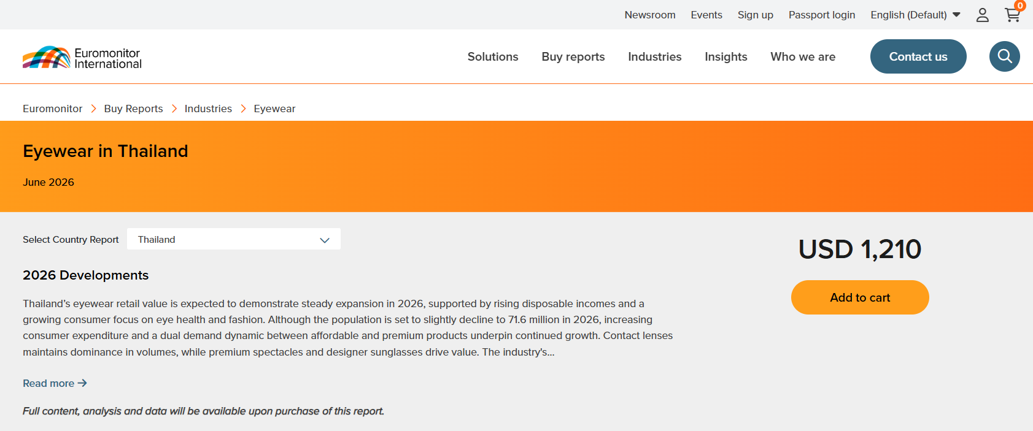This screenshot has height=431, width=1033.
Task: Click the Eyewear breadcrumb
Action: click(x=274, y=109)
